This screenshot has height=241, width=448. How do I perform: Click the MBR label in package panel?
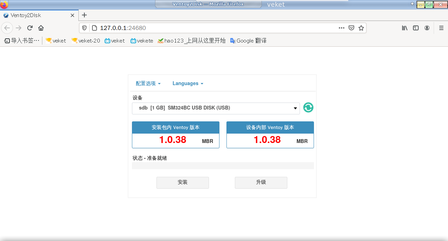tap(208, 141)
